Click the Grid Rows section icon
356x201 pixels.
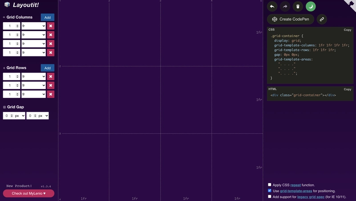(x=4, y=68)
